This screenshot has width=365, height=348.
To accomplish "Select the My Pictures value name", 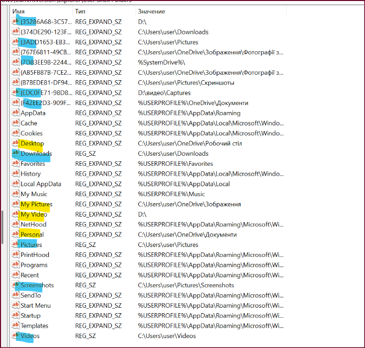I will (x=36, y=204).
